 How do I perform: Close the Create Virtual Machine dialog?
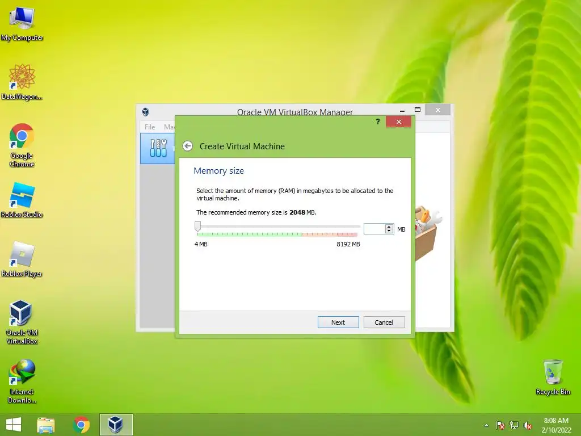399,121
